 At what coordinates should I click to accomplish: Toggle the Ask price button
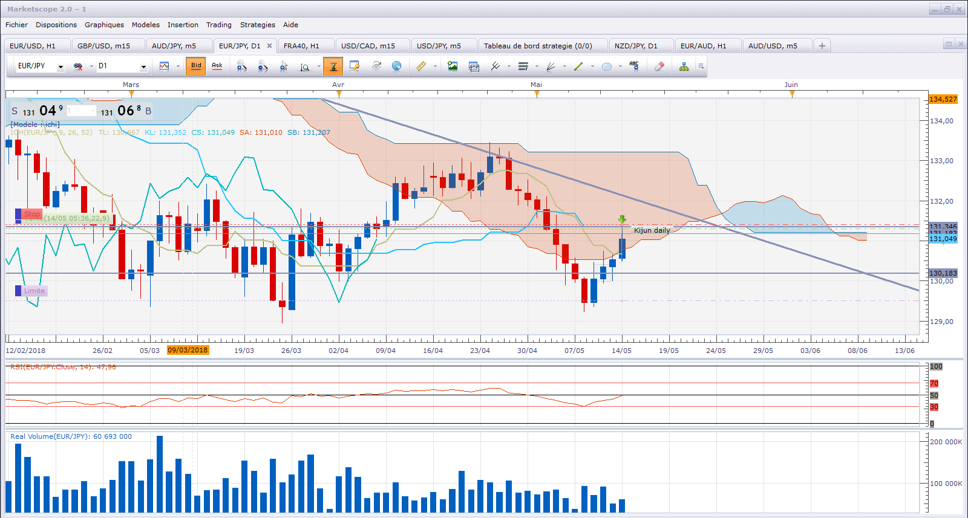pyautogui.click(x=217, y=66)
